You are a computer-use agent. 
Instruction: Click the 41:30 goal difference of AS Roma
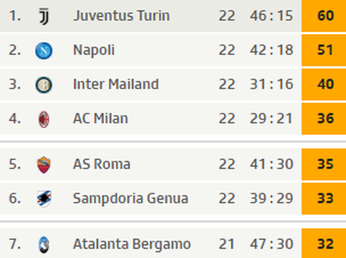coord(272,164)
